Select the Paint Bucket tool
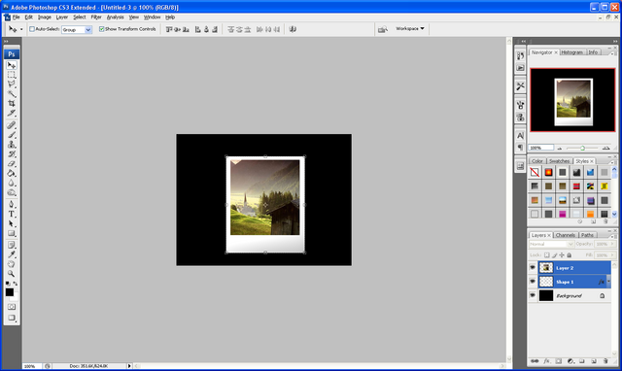 click(x=12, y=173)
